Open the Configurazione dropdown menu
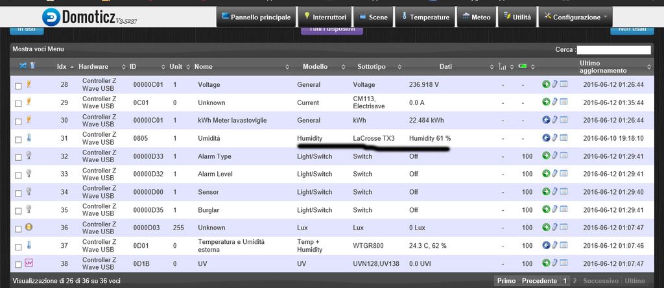 click(x=576, y=18)
